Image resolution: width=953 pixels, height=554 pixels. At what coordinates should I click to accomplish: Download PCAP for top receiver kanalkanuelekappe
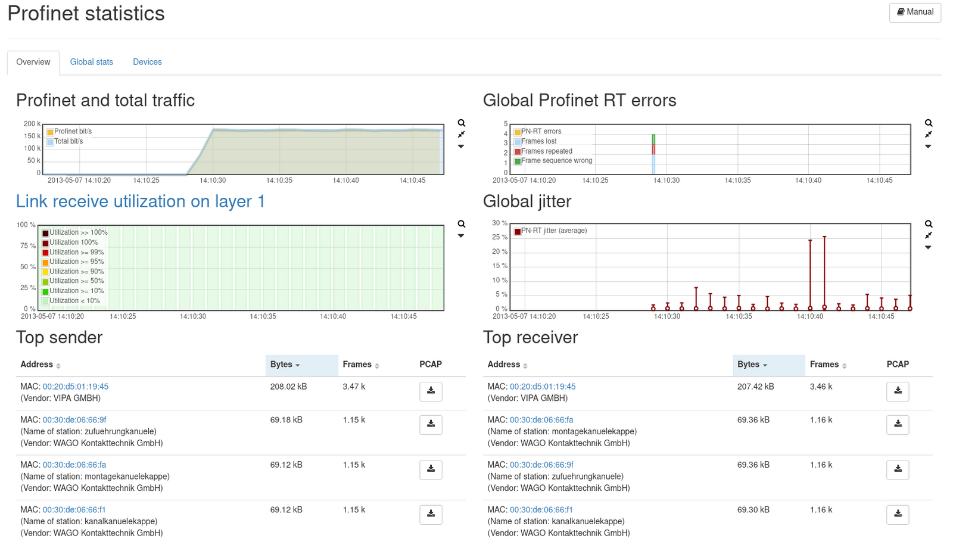[898, 515]
